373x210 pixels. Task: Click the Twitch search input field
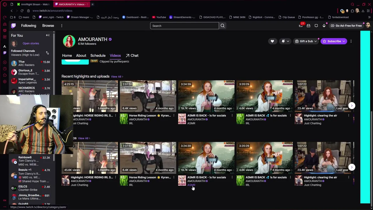184,26
